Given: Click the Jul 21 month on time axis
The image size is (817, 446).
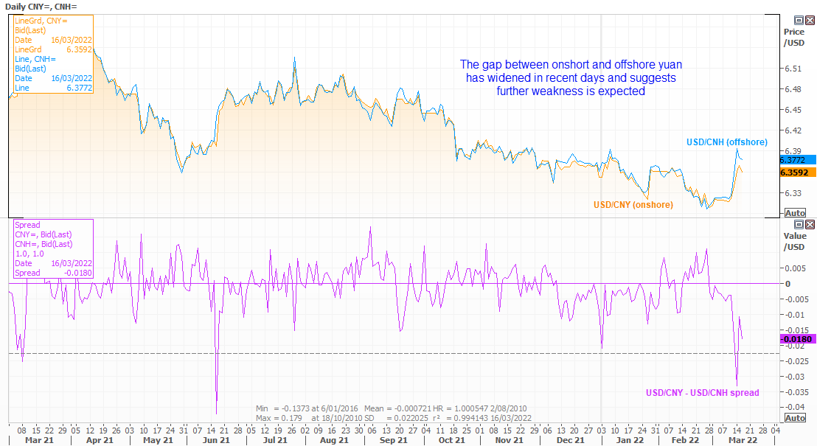Looking at the screenshot, I should coord(274,440).
